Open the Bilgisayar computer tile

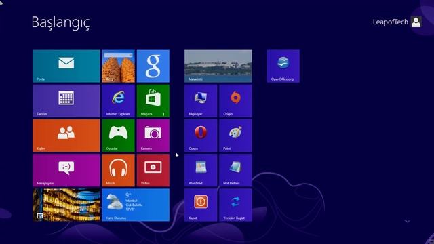point(201,101)
